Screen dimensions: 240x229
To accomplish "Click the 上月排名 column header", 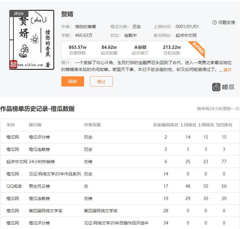I will point(188,125).
